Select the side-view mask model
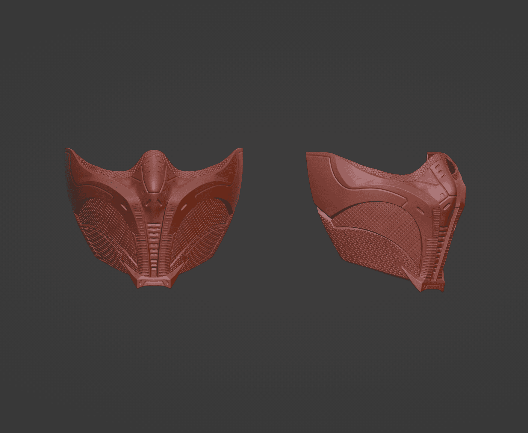The width and height of the screenshot is (528, 433). coord(386,222)
